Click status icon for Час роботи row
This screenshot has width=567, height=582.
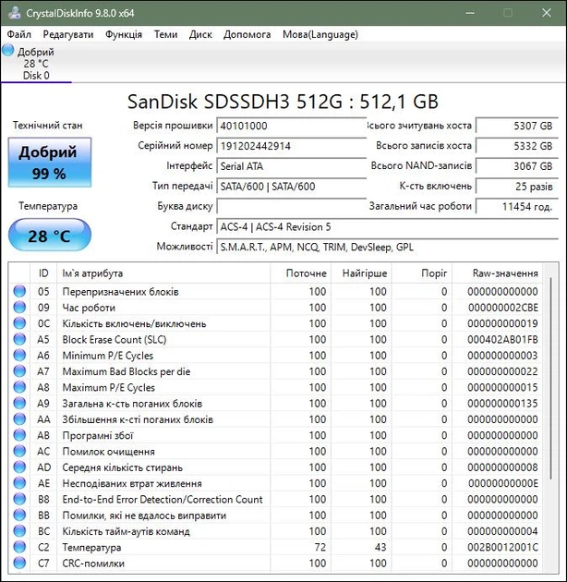tap(19, 308)
